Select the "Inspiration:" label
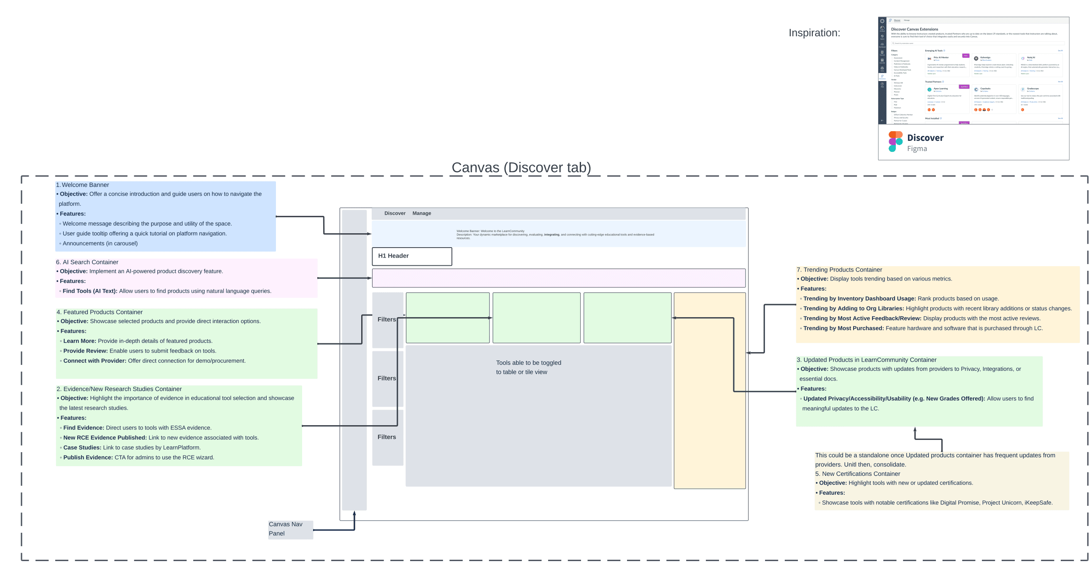The height and width of the screenshot is (588, 1092). coord(814,32)
